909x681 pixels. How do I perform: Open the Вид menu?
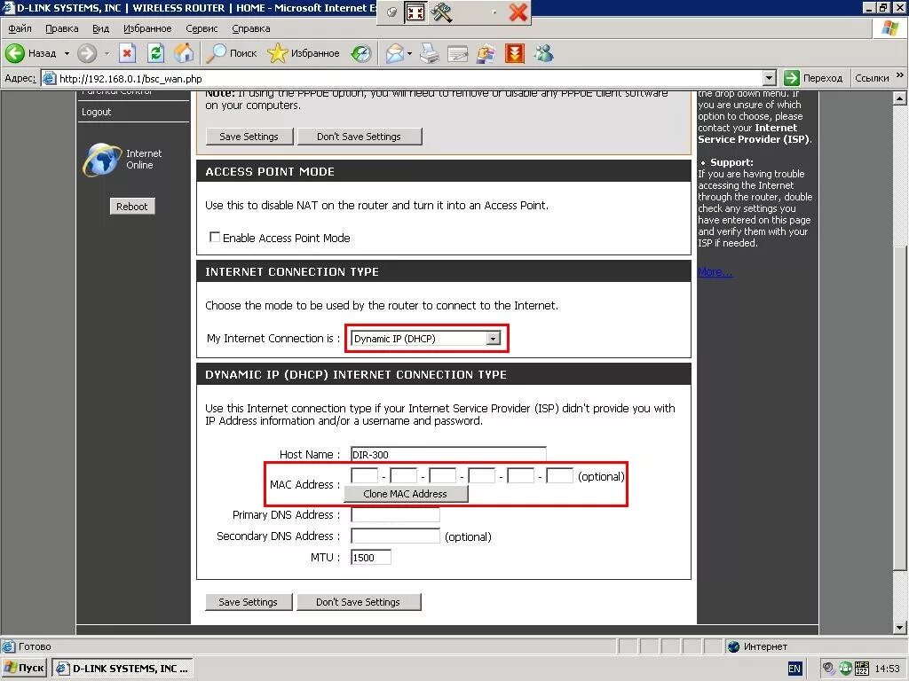100,28
